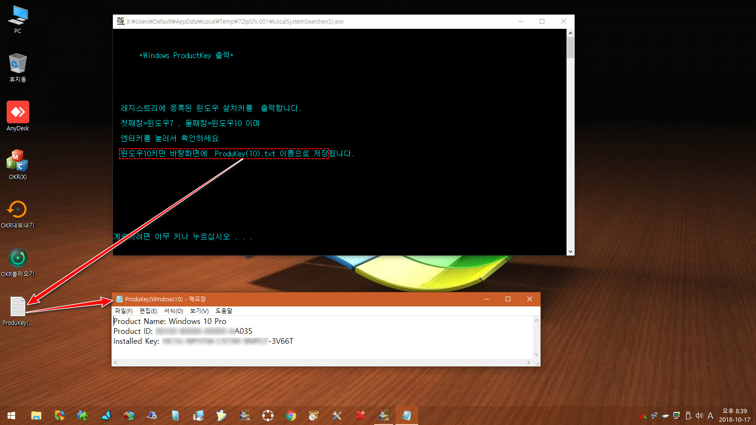This screenshot has width=756, height=425.
Task: Click the safely remove USB tray icon
Action: point(688,416)
